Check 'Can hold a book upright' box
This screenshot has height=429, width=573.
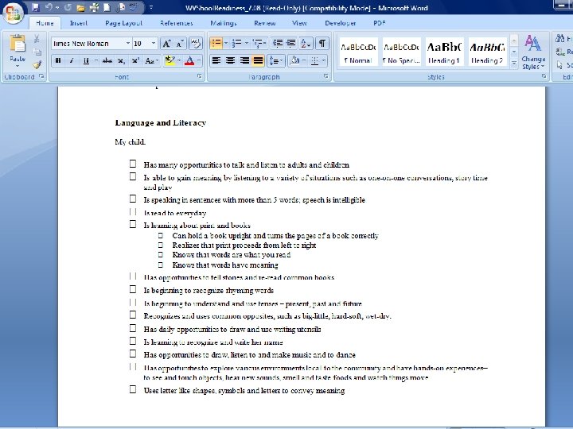tap(161, 236)
